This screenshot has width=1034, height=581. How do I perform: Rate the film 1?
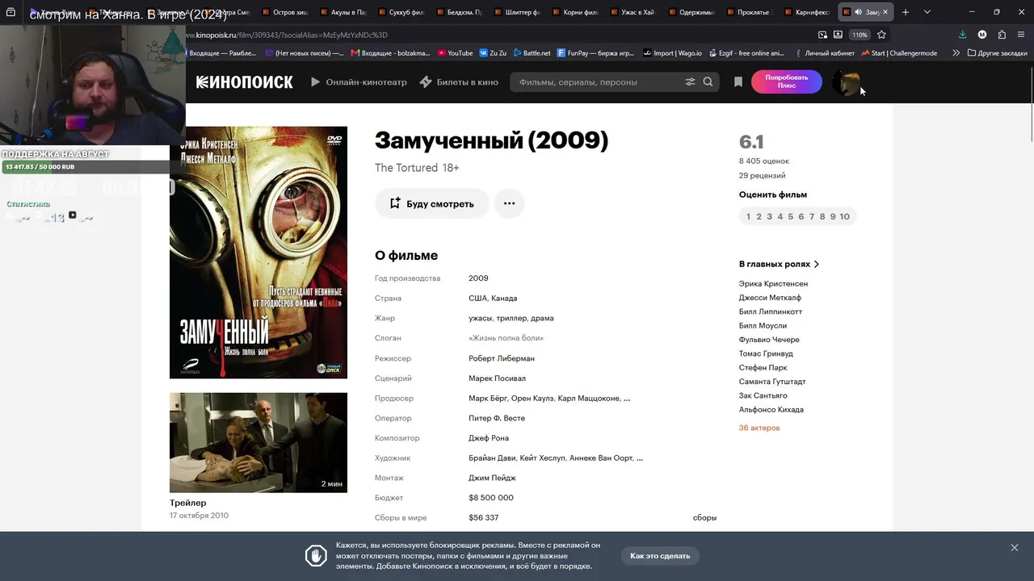click(x=748, y=216)
